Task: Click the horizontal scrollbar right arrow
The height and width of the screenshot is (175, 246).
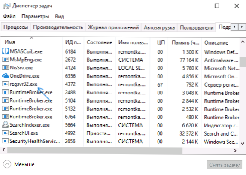Action: 235,151
